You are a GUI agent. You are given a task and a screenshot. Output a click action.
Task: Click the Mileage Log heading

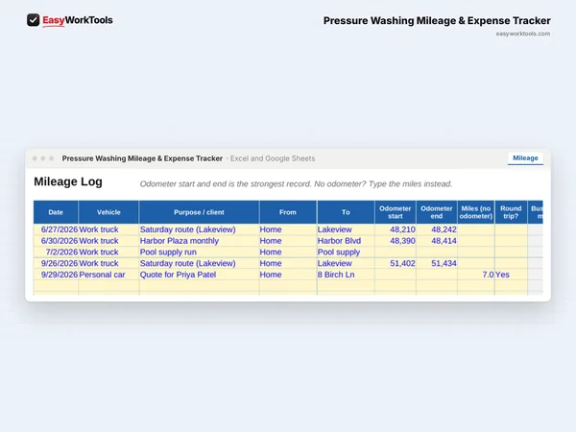click(68, 181)
